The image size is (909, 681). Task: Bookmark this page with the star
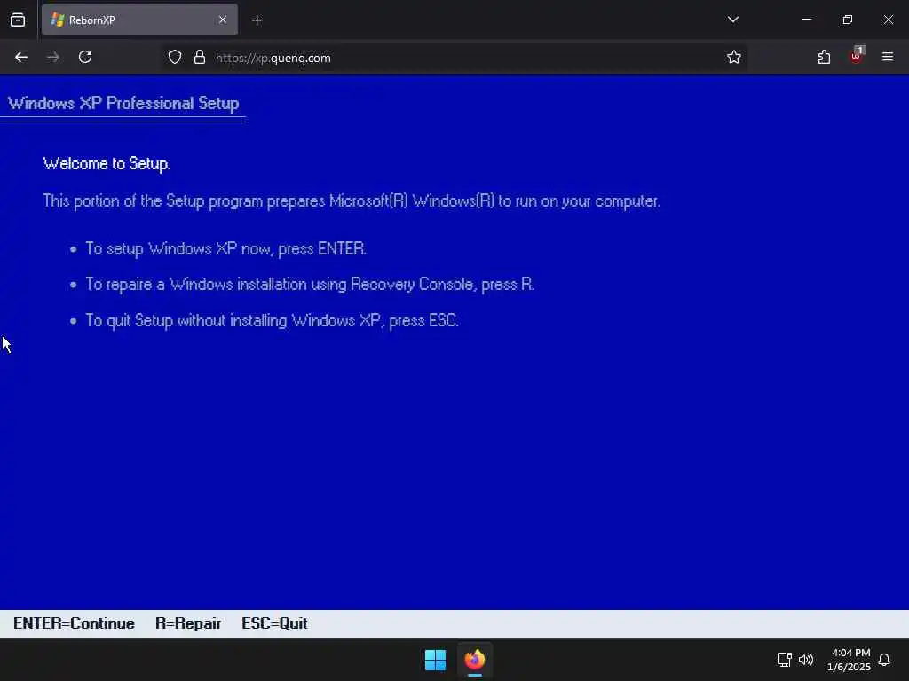[x=734, y=58]
